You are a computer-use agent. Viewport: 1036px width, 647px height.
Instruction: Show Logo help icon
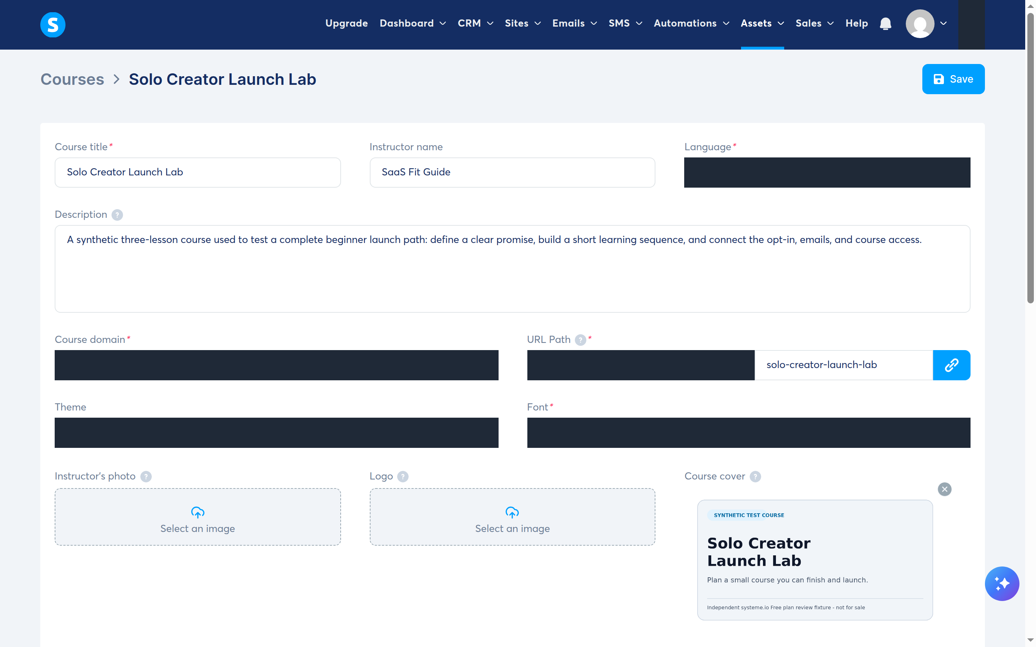[403, 476]
